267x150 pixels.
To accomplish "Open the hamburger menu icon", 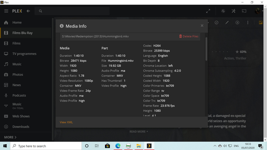I will point(6,11).
